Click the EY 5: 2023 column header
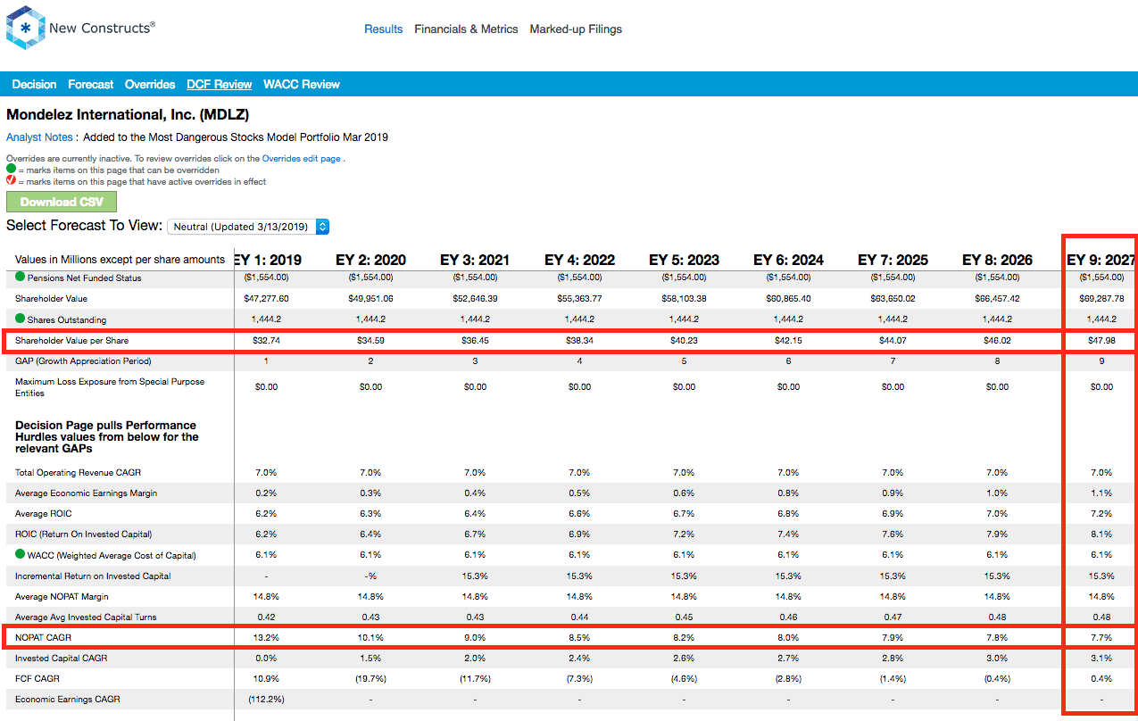The width and height of the screenshot is (1138, 721). 684,260
